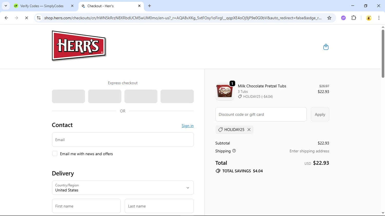This screenshot has width=385, height=216.
Task: Select the Checkout - Herr's tab
Action: click(x=111, y=6)
